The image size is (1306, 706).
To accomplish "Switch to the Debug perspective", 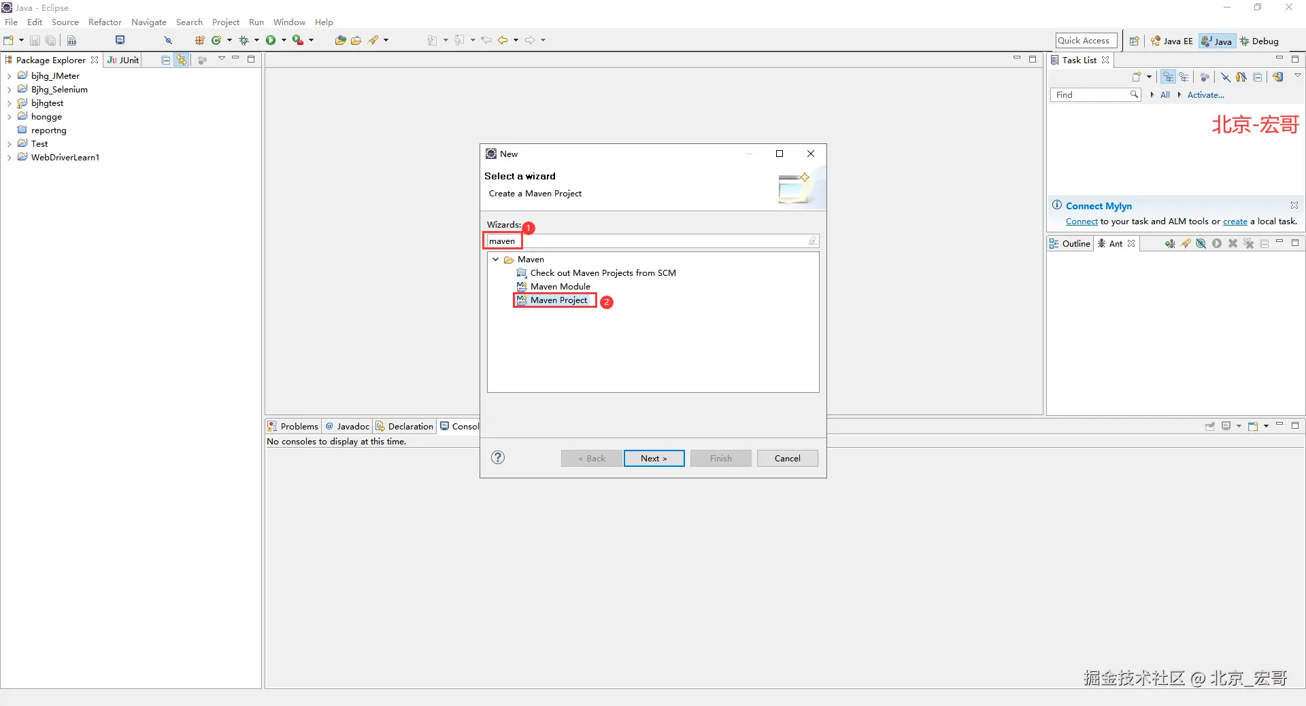I will coord(1259,41).
